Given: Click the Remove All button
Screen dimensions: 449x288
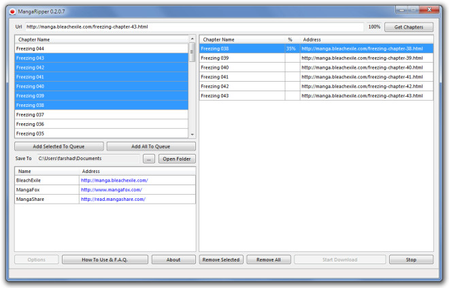Looking at the screenshot, I should click(x=269, y=259).
